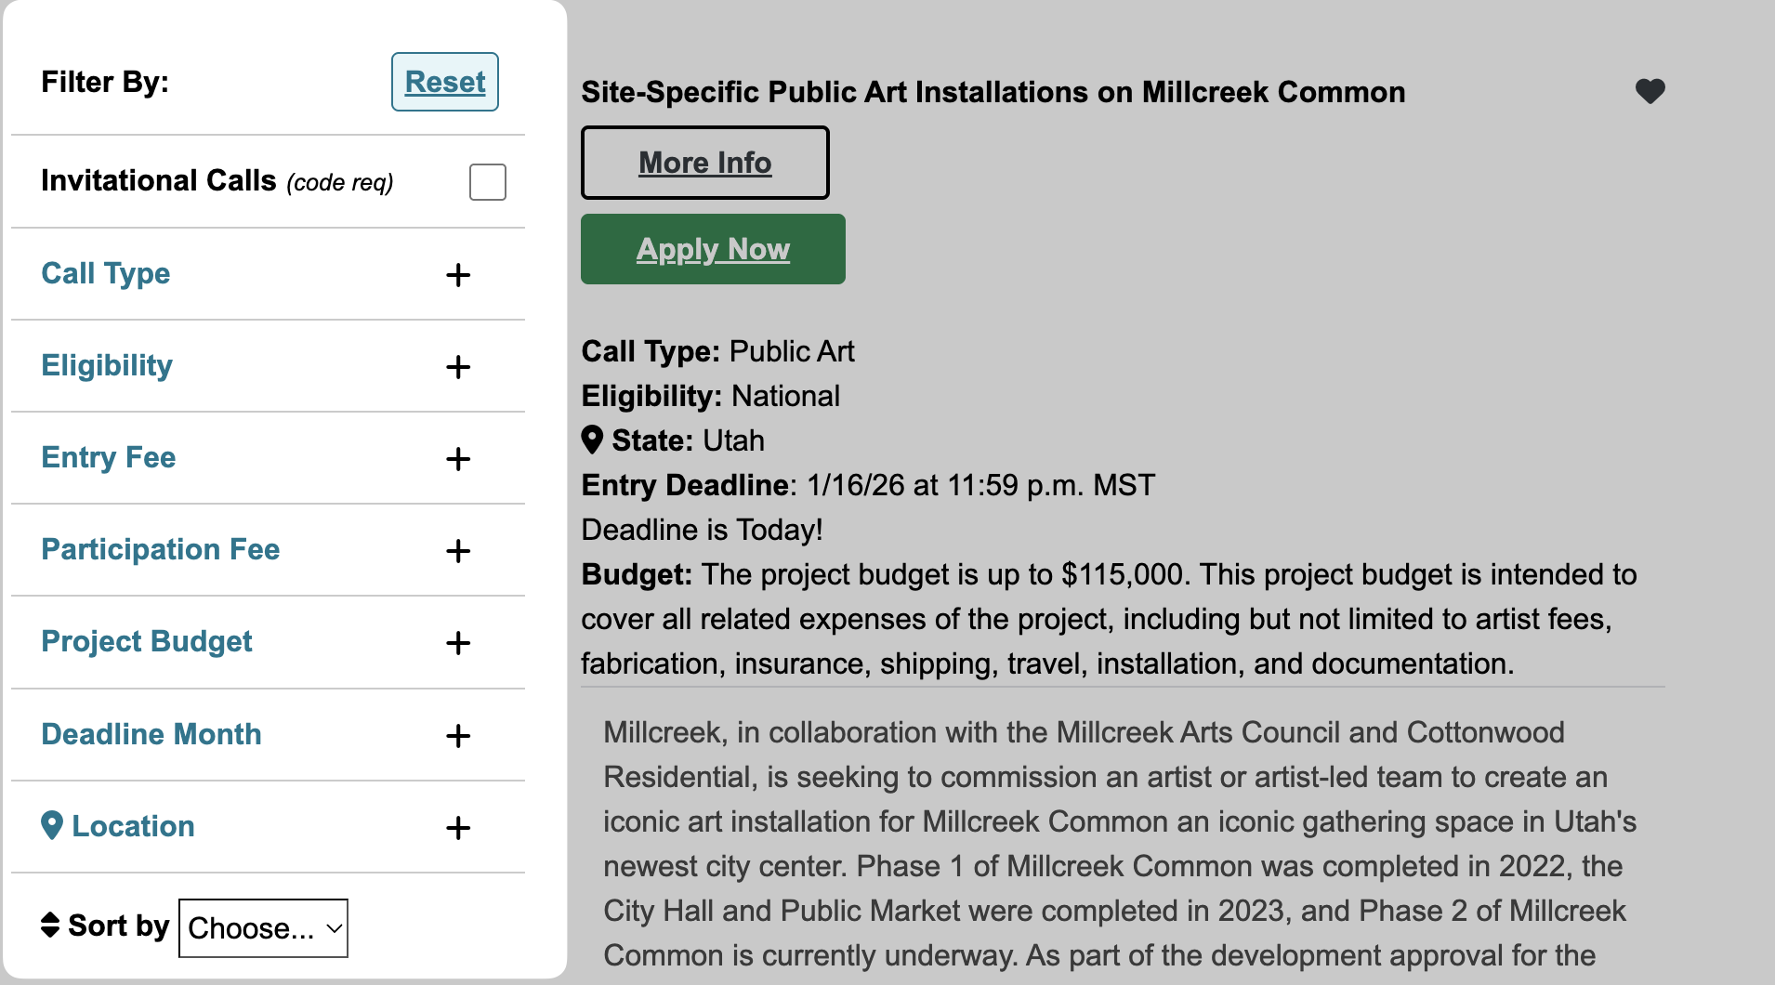Click the plus icon beside Call Type
Screen dimensions: 1775x985
pos(457,275)
